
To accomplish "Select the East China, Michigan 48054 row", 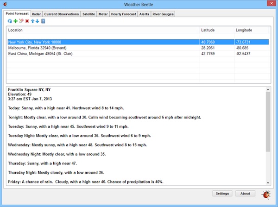I will click(138, 54).
